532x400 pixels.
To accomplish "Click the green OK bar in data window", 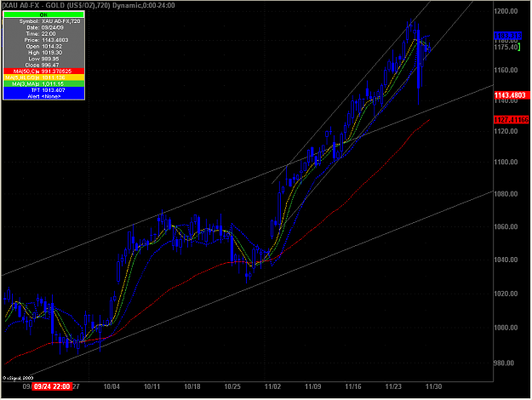I will tap(43, 14).
